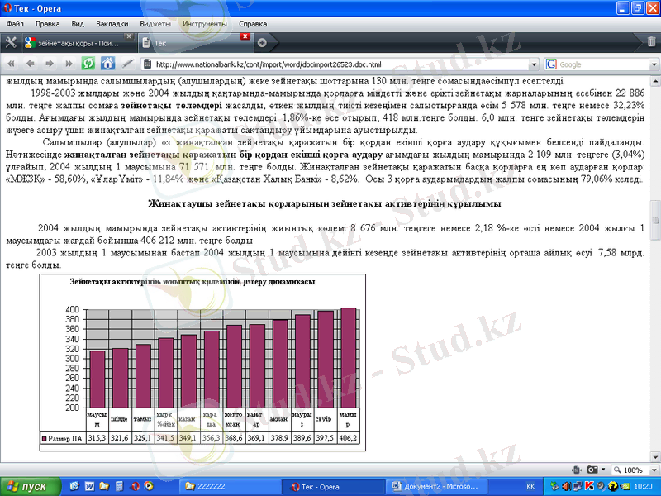
Task: Click the wand icon beside Home
Action: tap(127, 64)
